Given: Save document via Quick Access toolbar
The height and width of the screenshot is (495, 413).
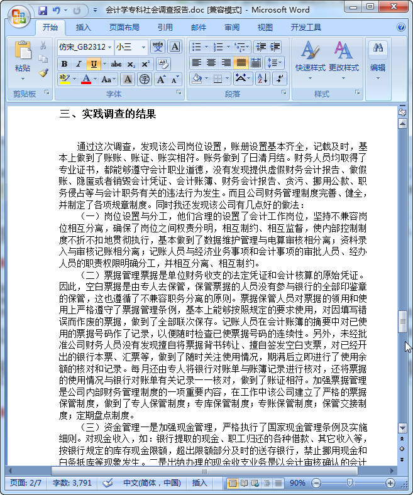Looking at the screenshot, I should (43, 11).
